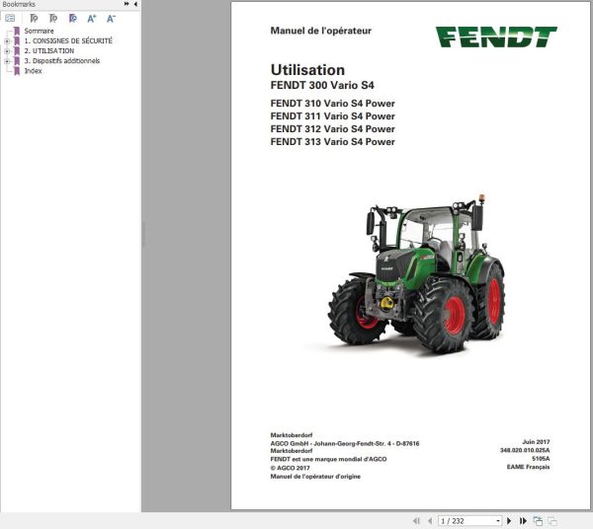Click the Bookmarks panel title

click(19, 4)
